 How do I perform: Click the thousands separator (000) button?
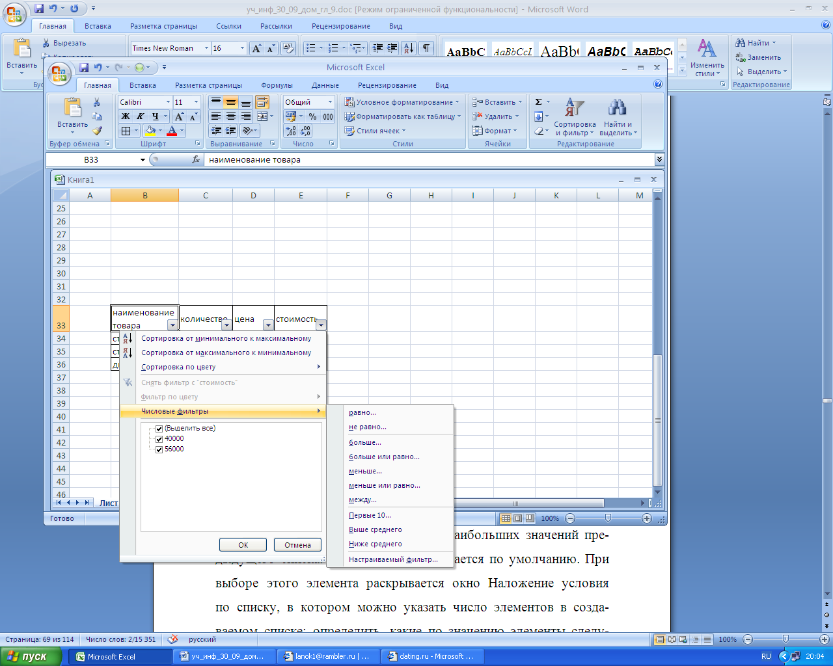coord(327,116)
